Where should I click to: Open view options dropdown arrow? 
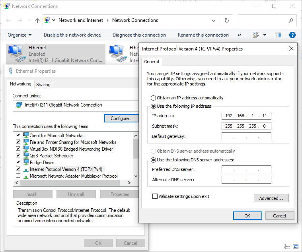pyautogui.click(x=265, y=35)
